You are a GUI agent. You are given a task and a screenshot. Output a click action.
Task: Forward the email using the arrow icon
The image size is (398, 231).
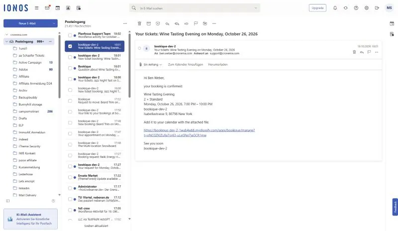coord(186,23)
